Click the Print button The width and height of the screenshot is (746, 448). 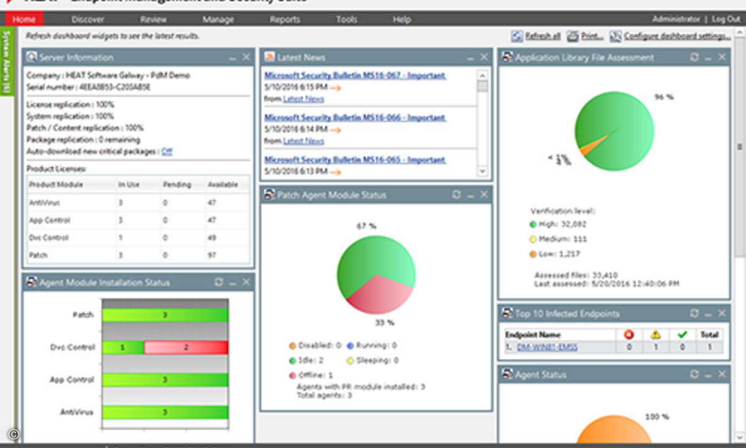[592, 36]
